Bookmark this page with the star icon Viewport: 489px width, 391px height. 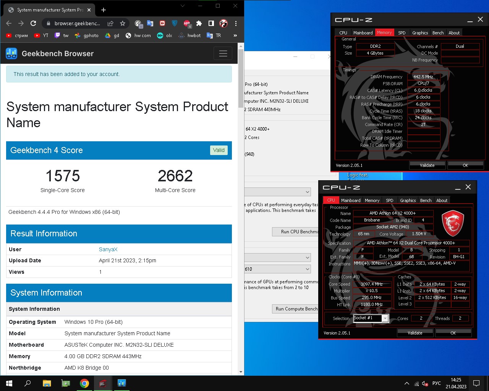point(123,23)
